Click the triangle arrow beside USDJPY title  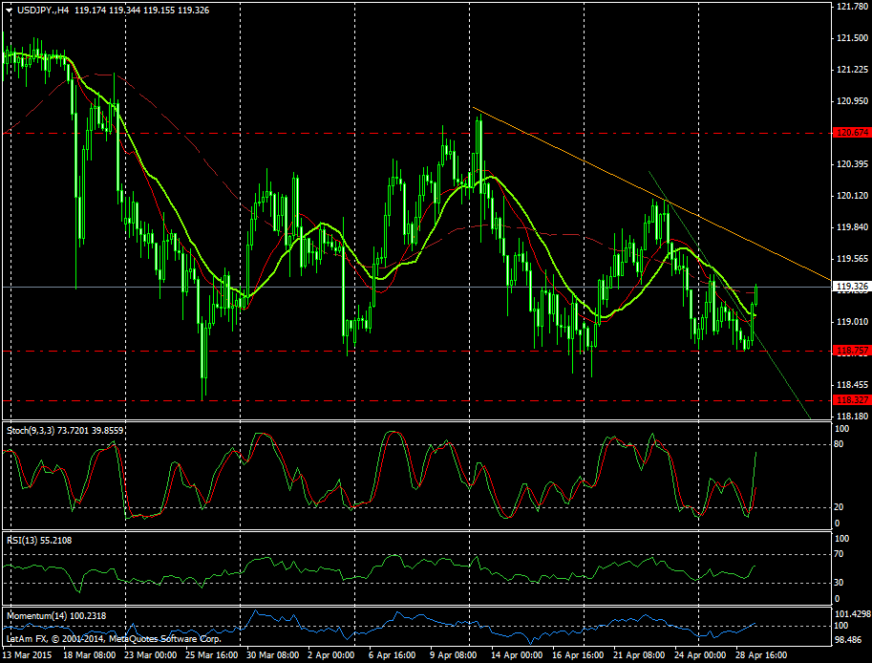click(x=9, y=10)
